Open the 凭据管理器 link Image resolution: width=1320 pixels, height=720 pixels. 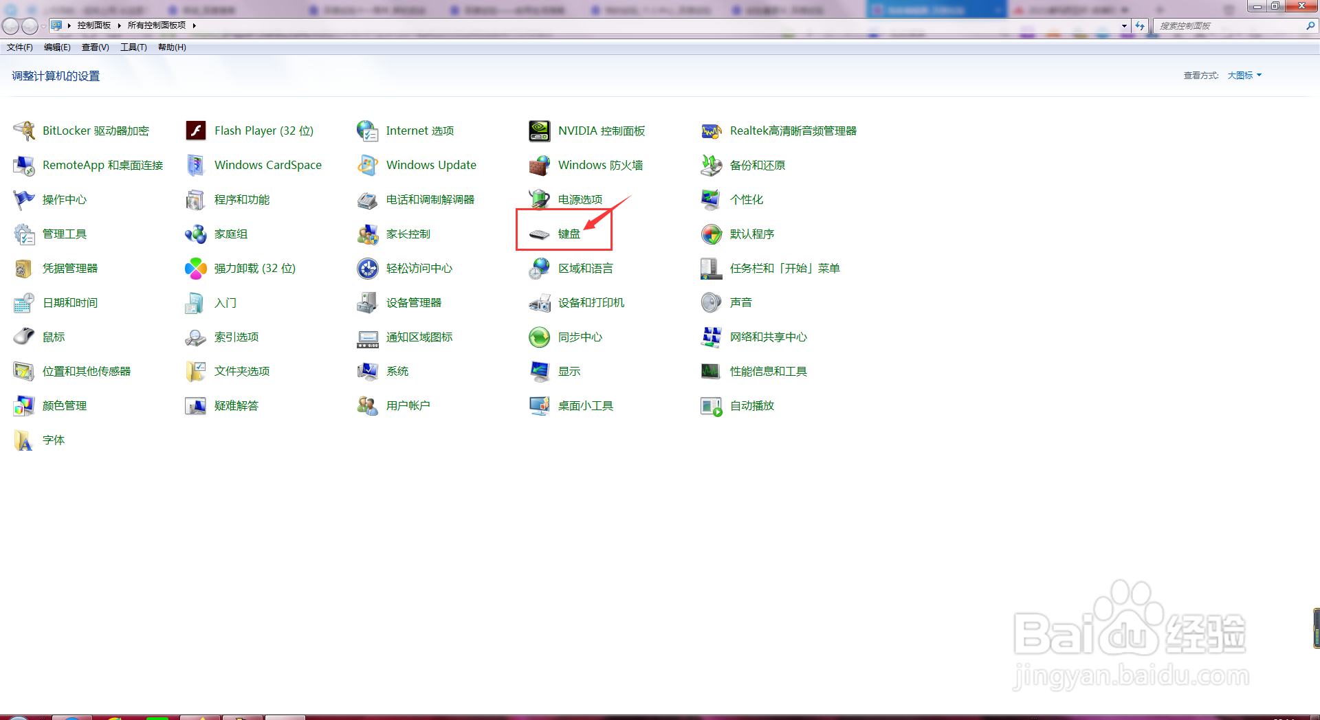(x=70, y=268)
